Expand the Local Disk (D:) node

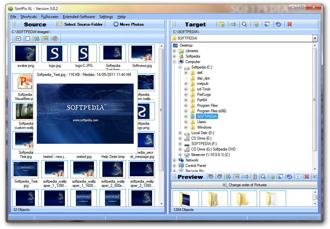pyautogui.click(x=180, y=133)
